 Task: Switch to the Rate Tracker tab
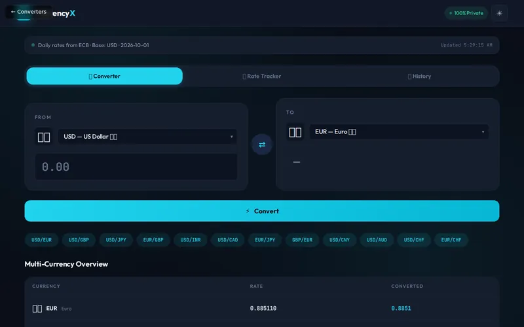tap(261, 76)
